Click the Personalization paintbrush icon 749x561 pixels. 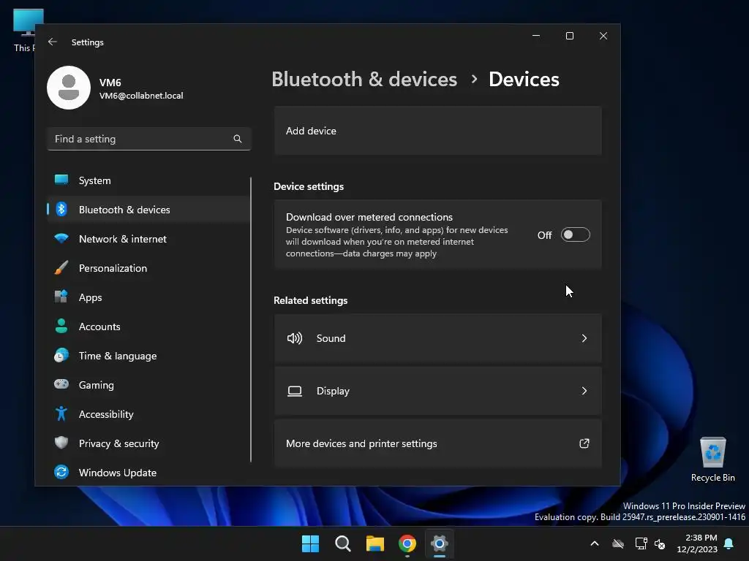pyautogui.click(x=61, y=267)
